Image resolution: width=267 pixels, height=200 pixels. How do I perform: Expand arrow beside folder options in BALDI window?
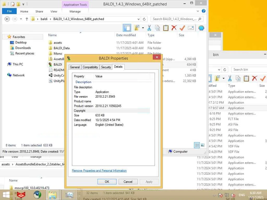click(x=143, y=28)
